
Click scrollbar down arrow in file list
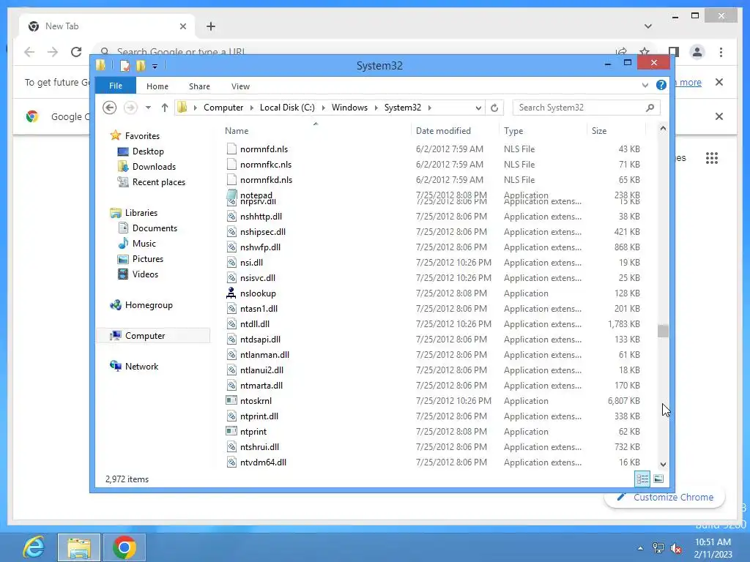tap(663, 464)
